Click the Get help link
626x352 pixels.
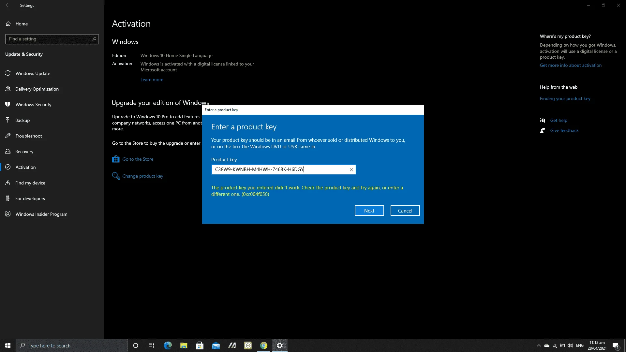[x=559, y=120]
